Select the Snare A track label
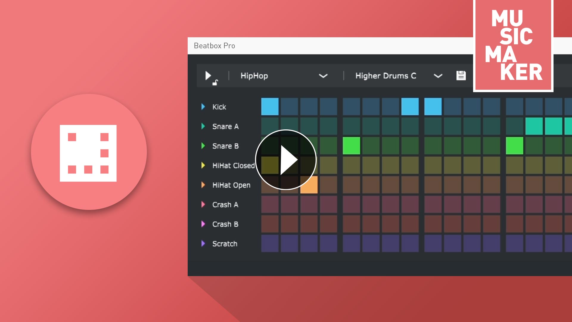The image size is (572, 322). 226,126
